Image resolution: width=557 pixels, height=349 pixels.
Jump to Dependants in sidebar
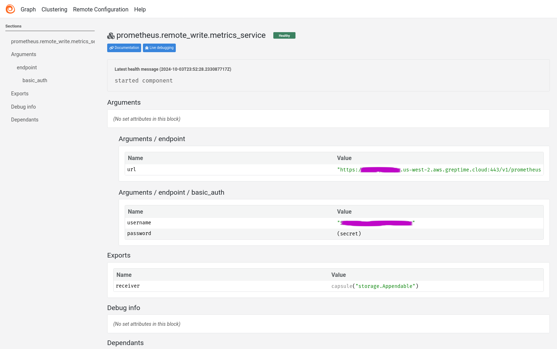(x=25, y=120)
